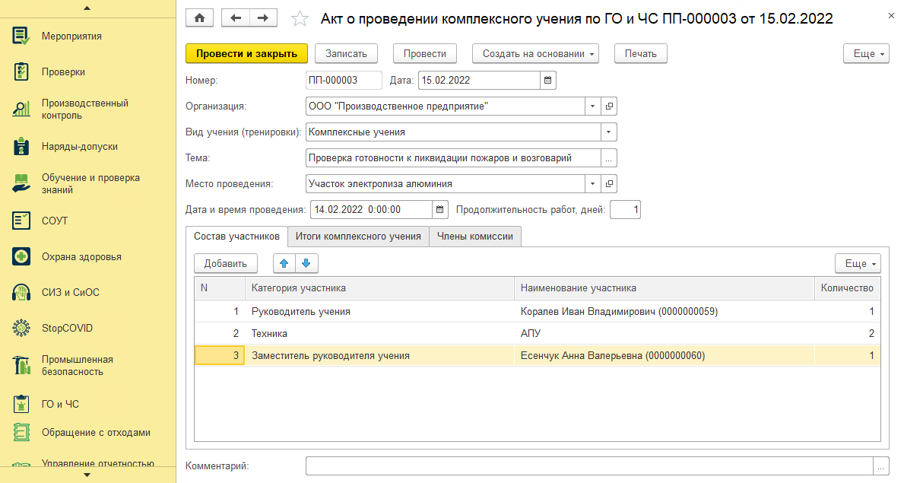904x483 pixels.
Task: Close the document with the X
Action: 891,16
